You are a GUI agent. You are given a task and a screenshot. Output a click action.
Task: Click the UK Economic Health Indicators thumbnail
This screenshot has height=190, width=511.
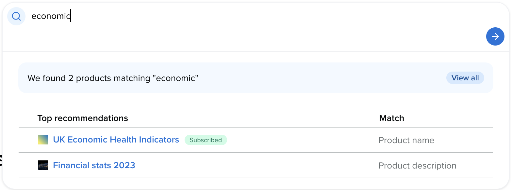(43, 140)
